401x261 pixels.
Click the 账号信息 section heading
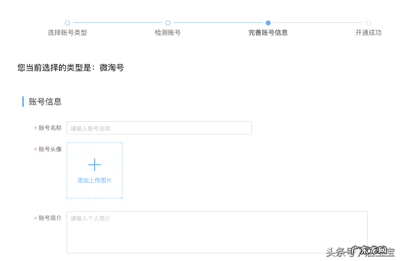pos(44,101)
